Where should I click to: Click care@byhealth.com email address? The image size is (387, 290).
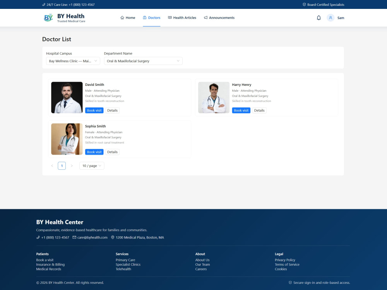pos(92,237)
